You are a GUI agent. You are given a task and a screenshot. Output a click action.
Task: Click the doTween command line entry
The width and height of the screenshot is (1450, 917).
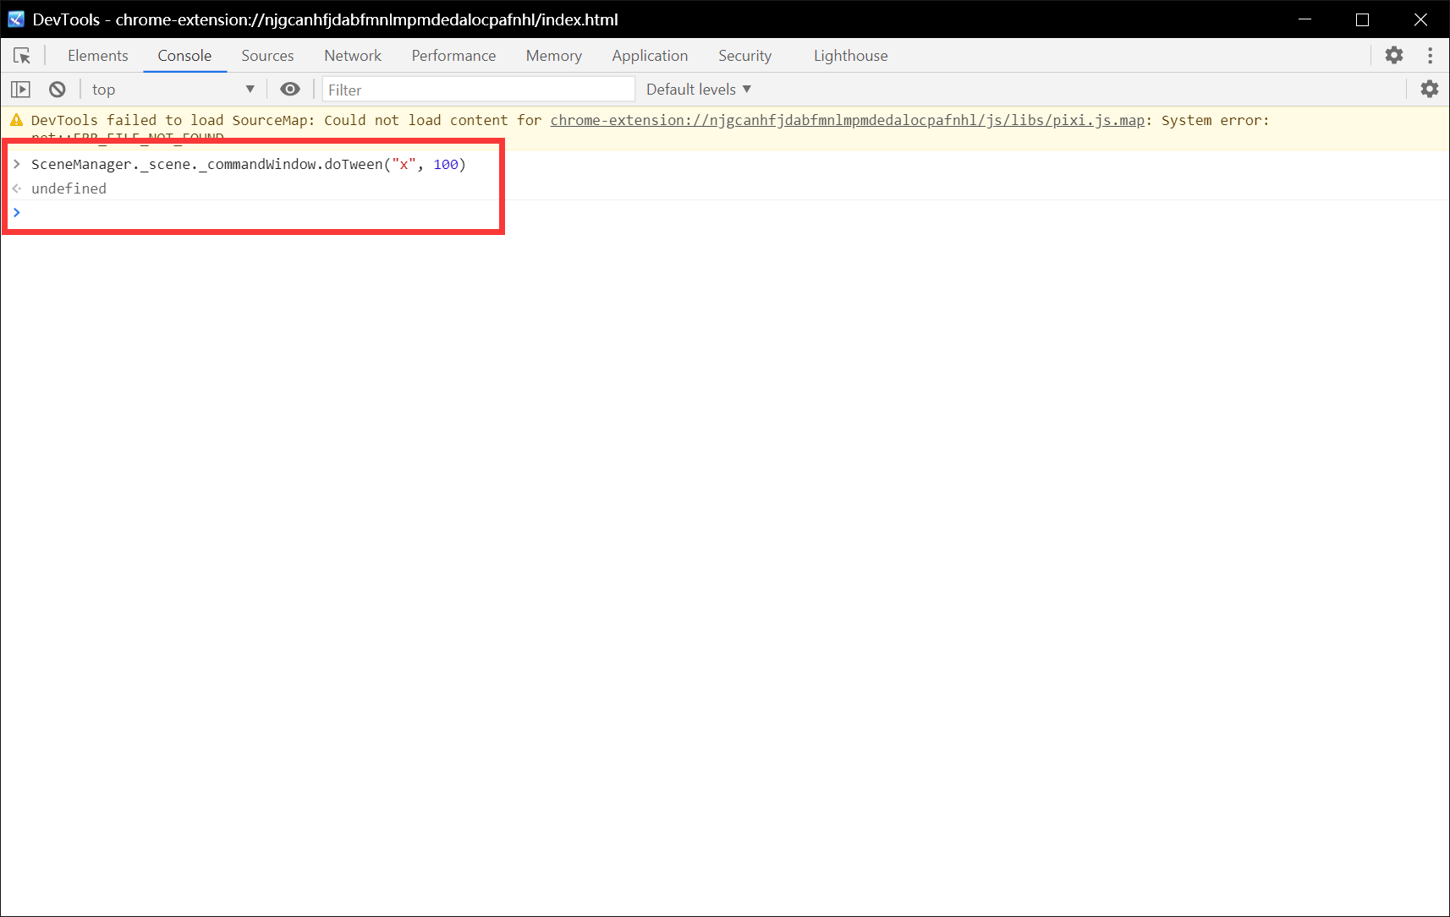click(249, 165)
